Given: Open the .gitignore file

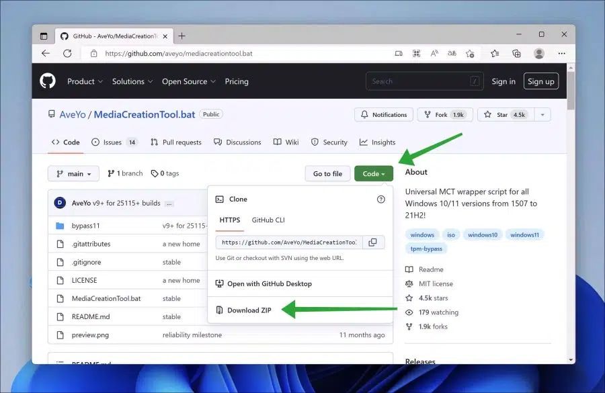Looking at the screenshot, I should (x=87, y=262).
